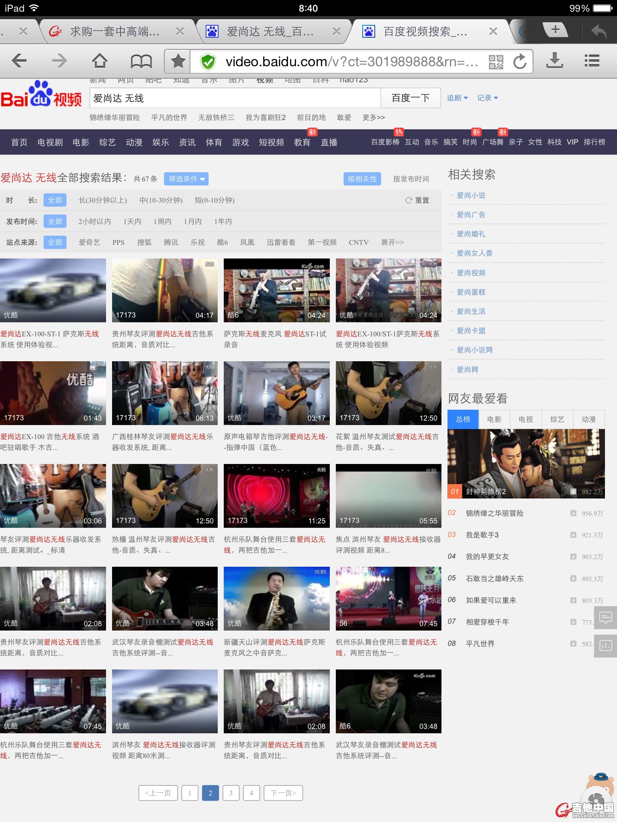This screenshot has height=822, width=617.
Task: Close the 爱尚达 无线_百 tab
Action: pyautogui.click(x=337, y=31)
